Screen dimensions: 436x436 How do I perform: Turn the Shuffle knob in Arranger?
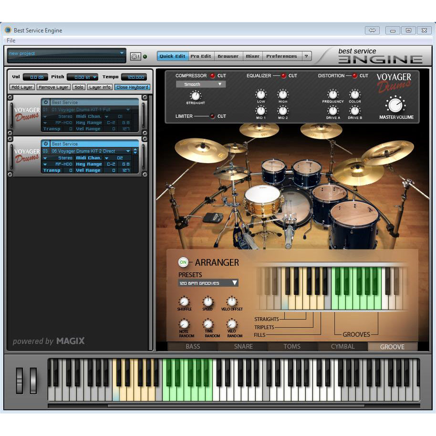point(184,302)
